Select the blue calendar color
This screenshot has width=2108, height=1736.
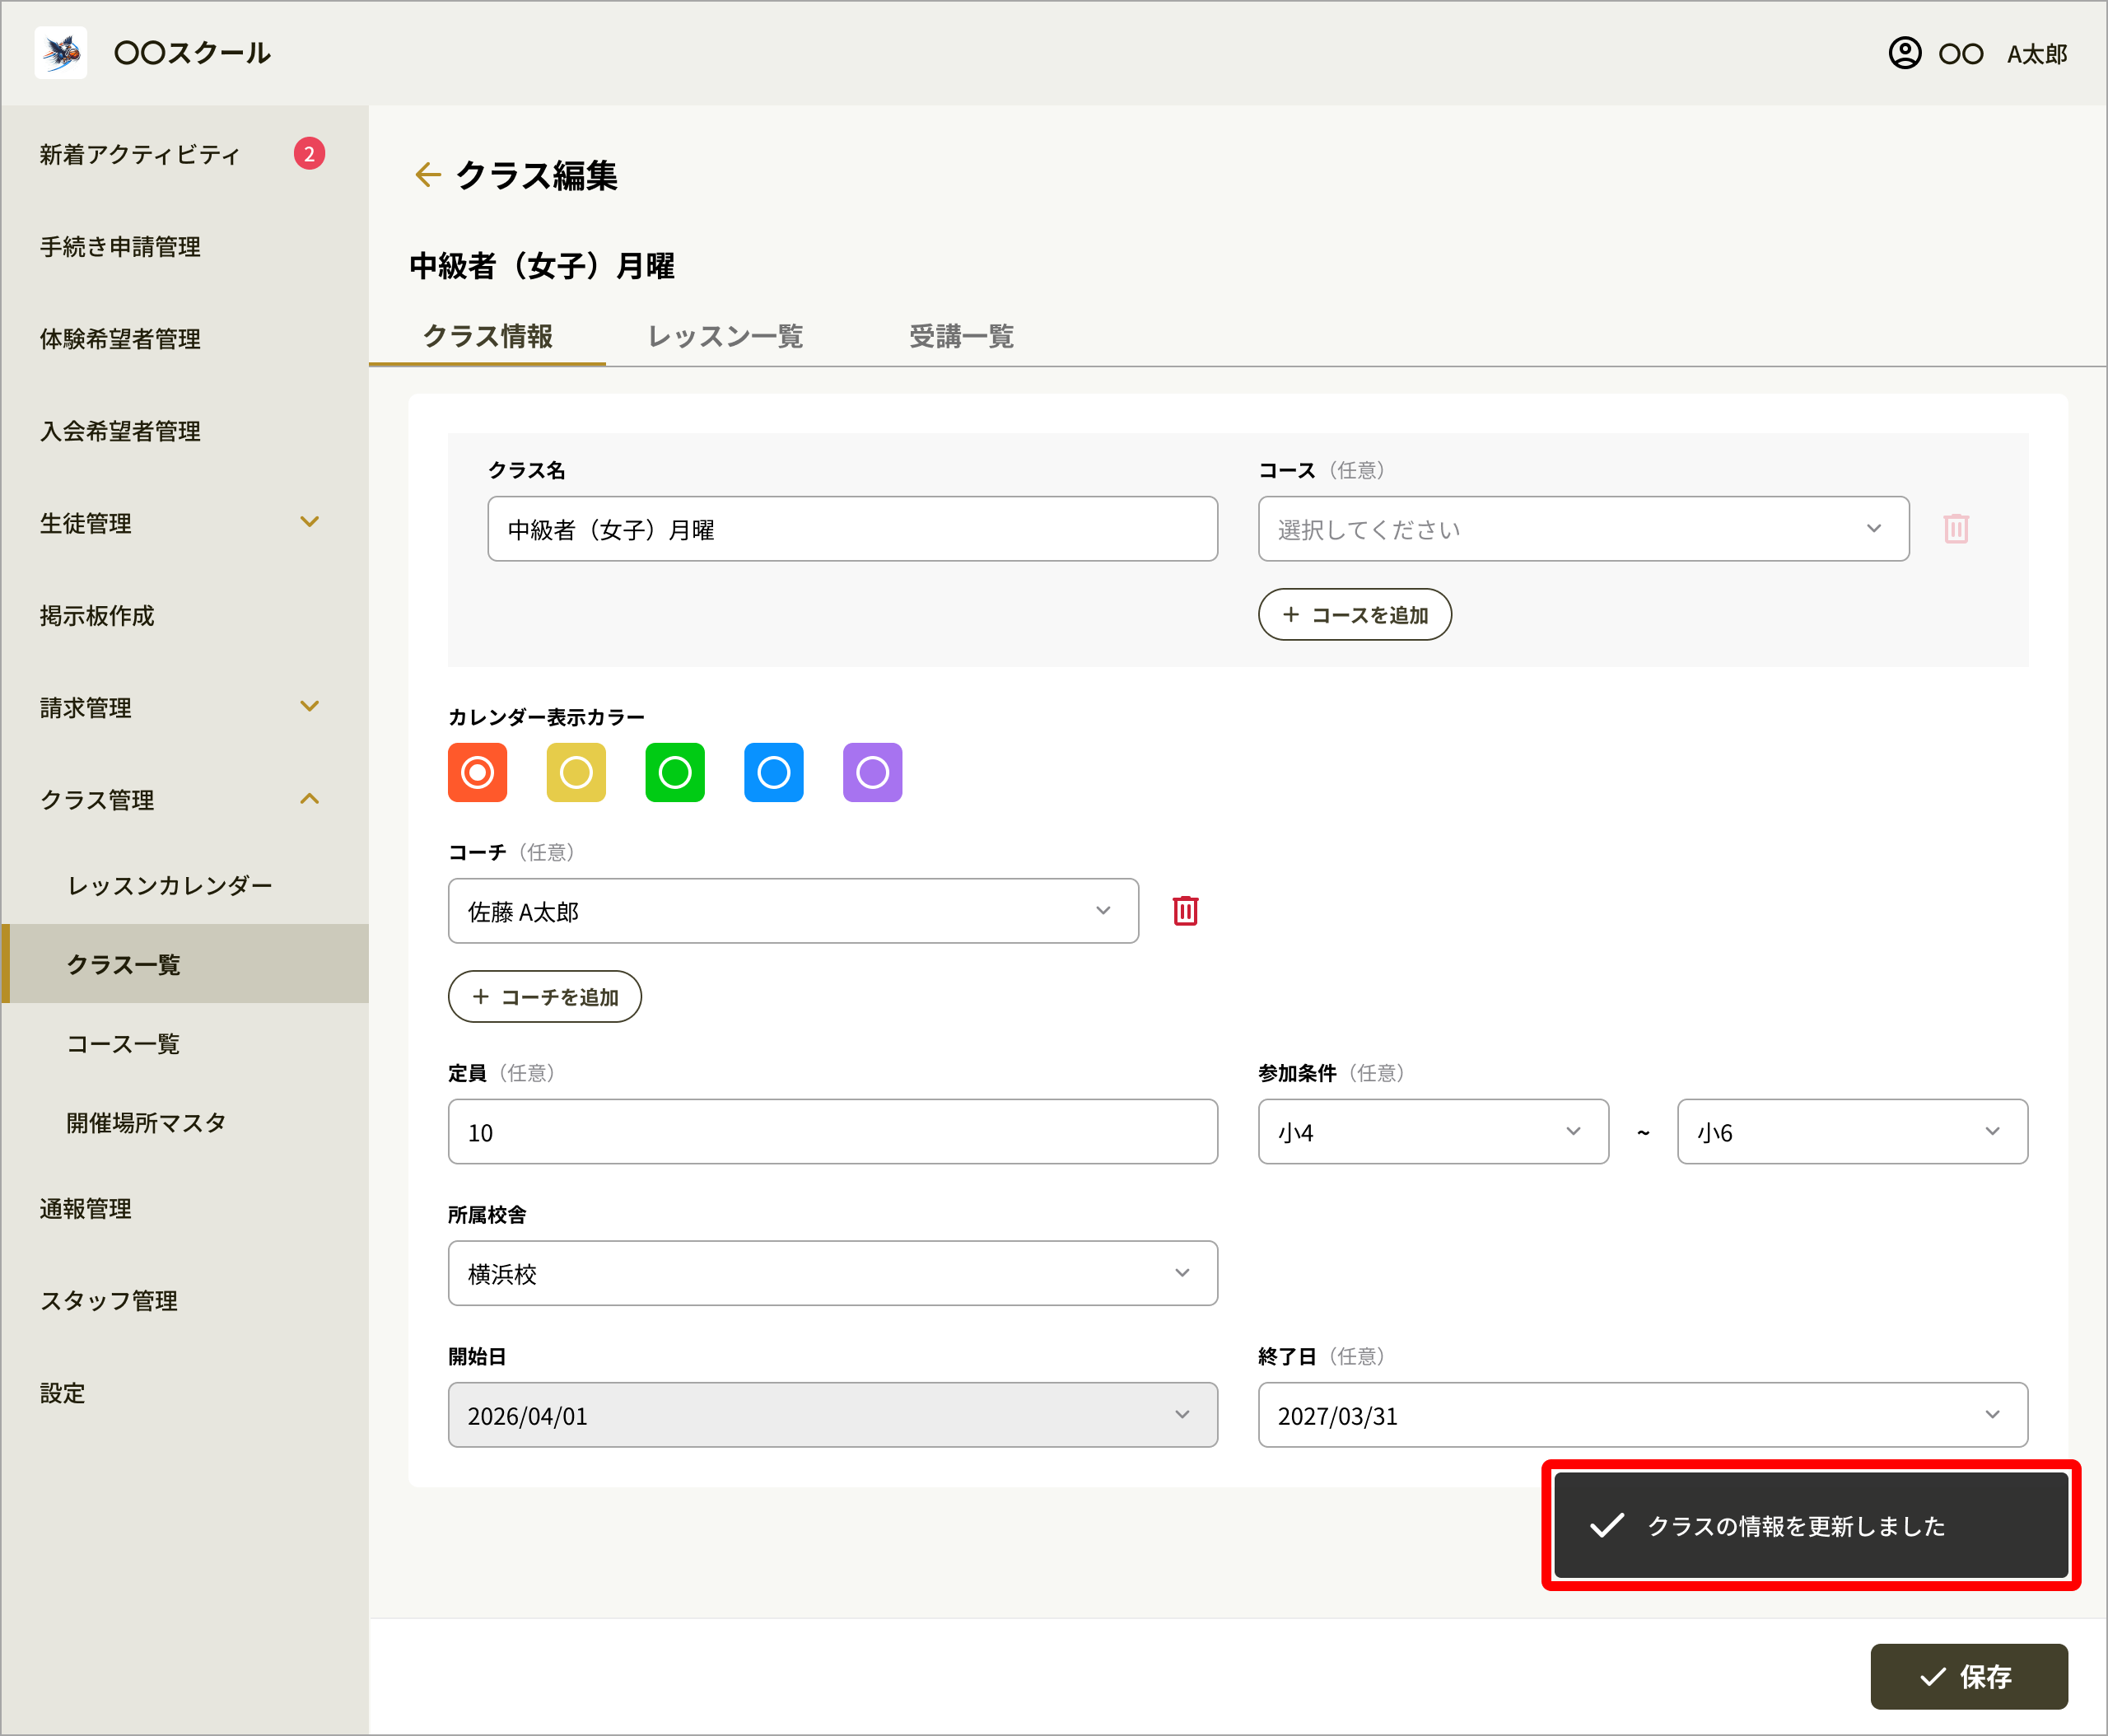tap(774, 772)
